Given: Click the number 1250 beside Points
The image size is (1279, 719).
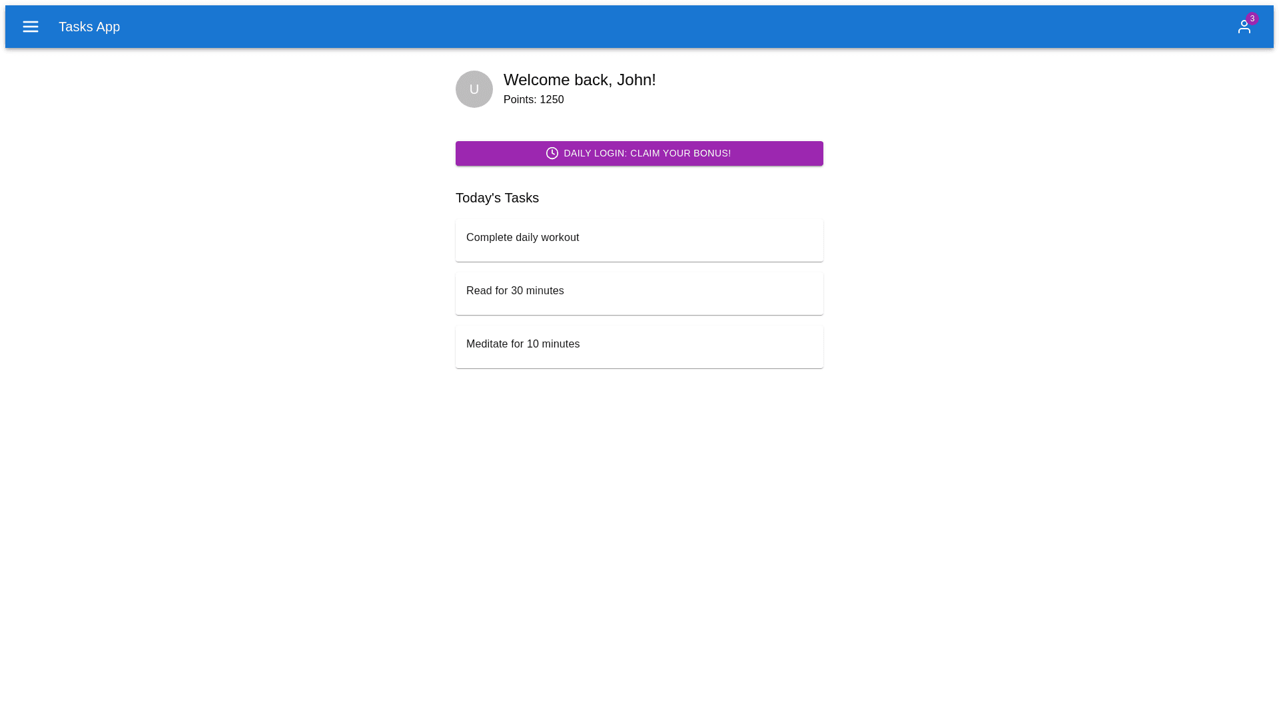Looking at the screenshot, I should (552, 100).
